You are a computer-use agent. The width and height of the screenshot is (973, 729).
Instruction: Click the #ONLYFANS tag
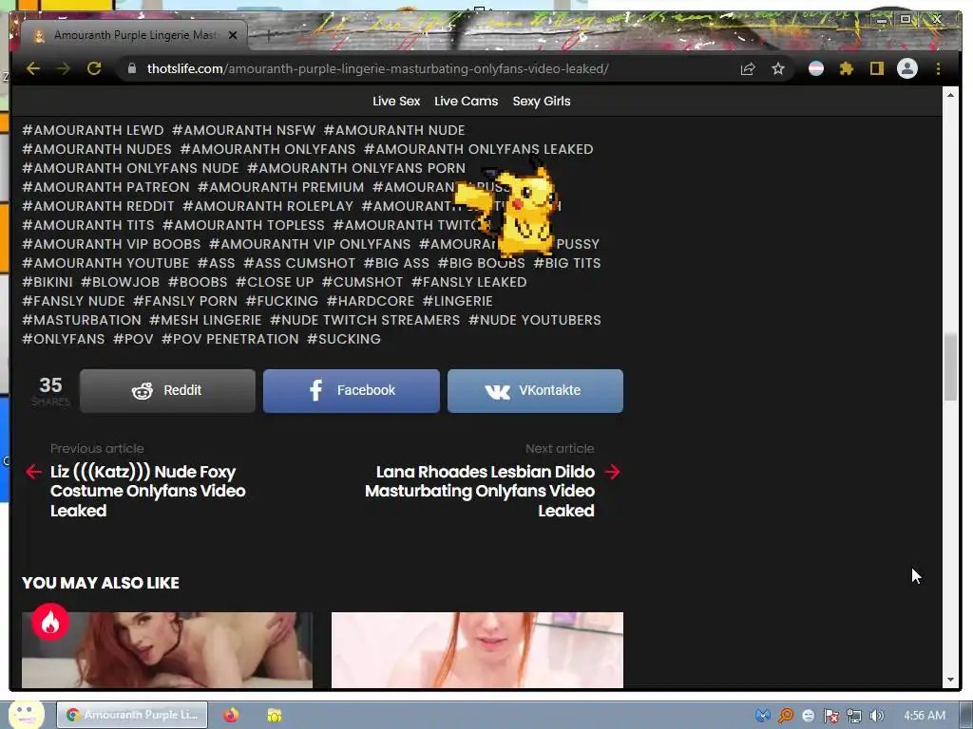point(64,339)
